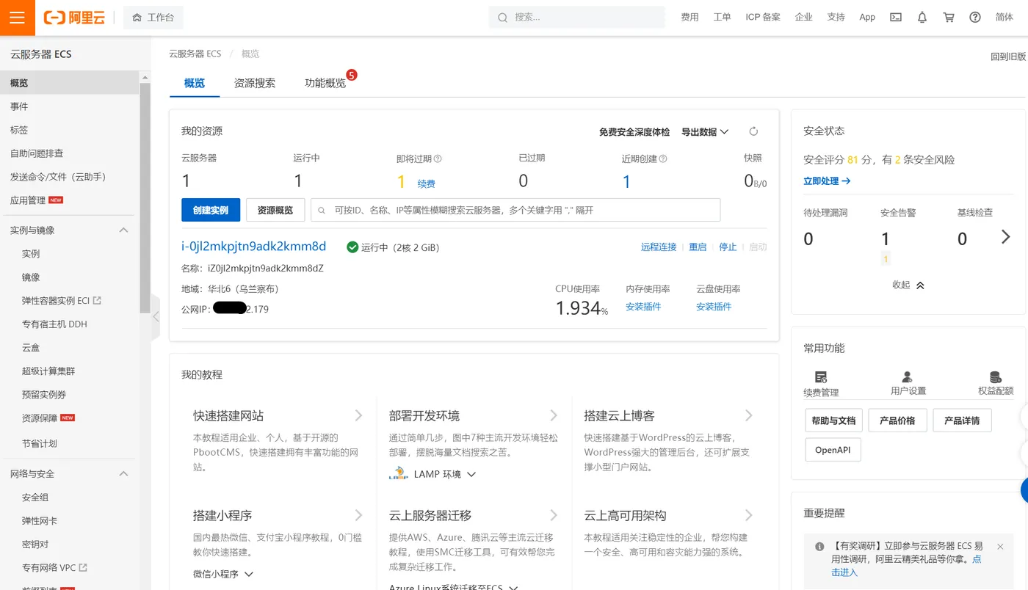Open the help question mark icon
Image resolution: width=1028 pixels, height=590 pixels.
[975, 18]
